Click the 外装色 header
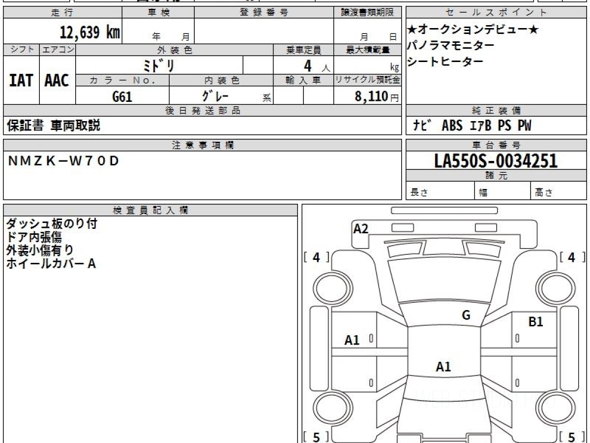The image size is (590, 443). click(175, 50)
